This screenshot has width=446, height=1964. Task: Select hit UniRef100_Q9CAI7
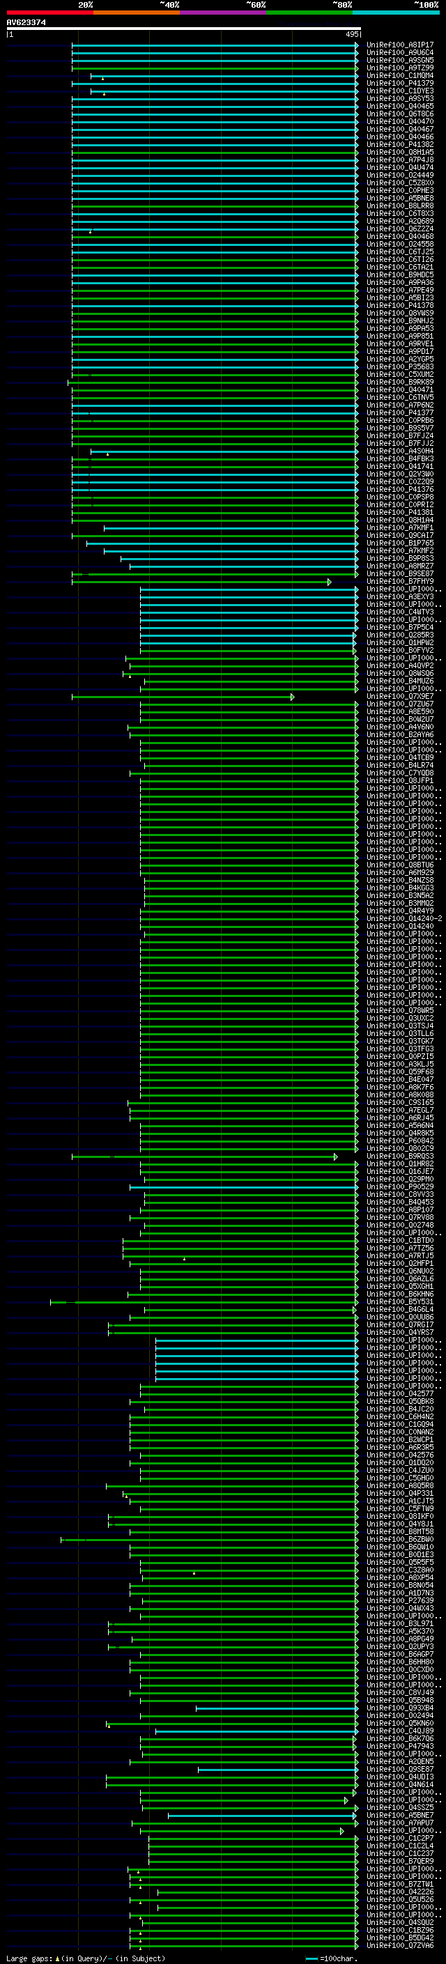tap(400, 535)
